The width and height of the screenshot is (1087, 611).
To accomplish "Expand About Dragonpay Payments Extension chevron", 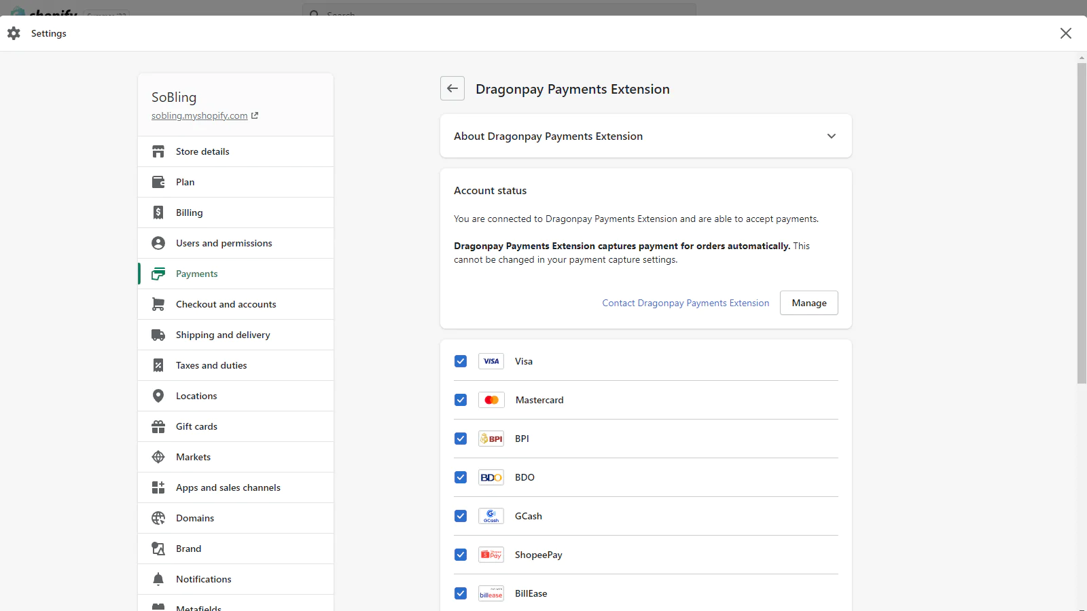I will [831, 136].
